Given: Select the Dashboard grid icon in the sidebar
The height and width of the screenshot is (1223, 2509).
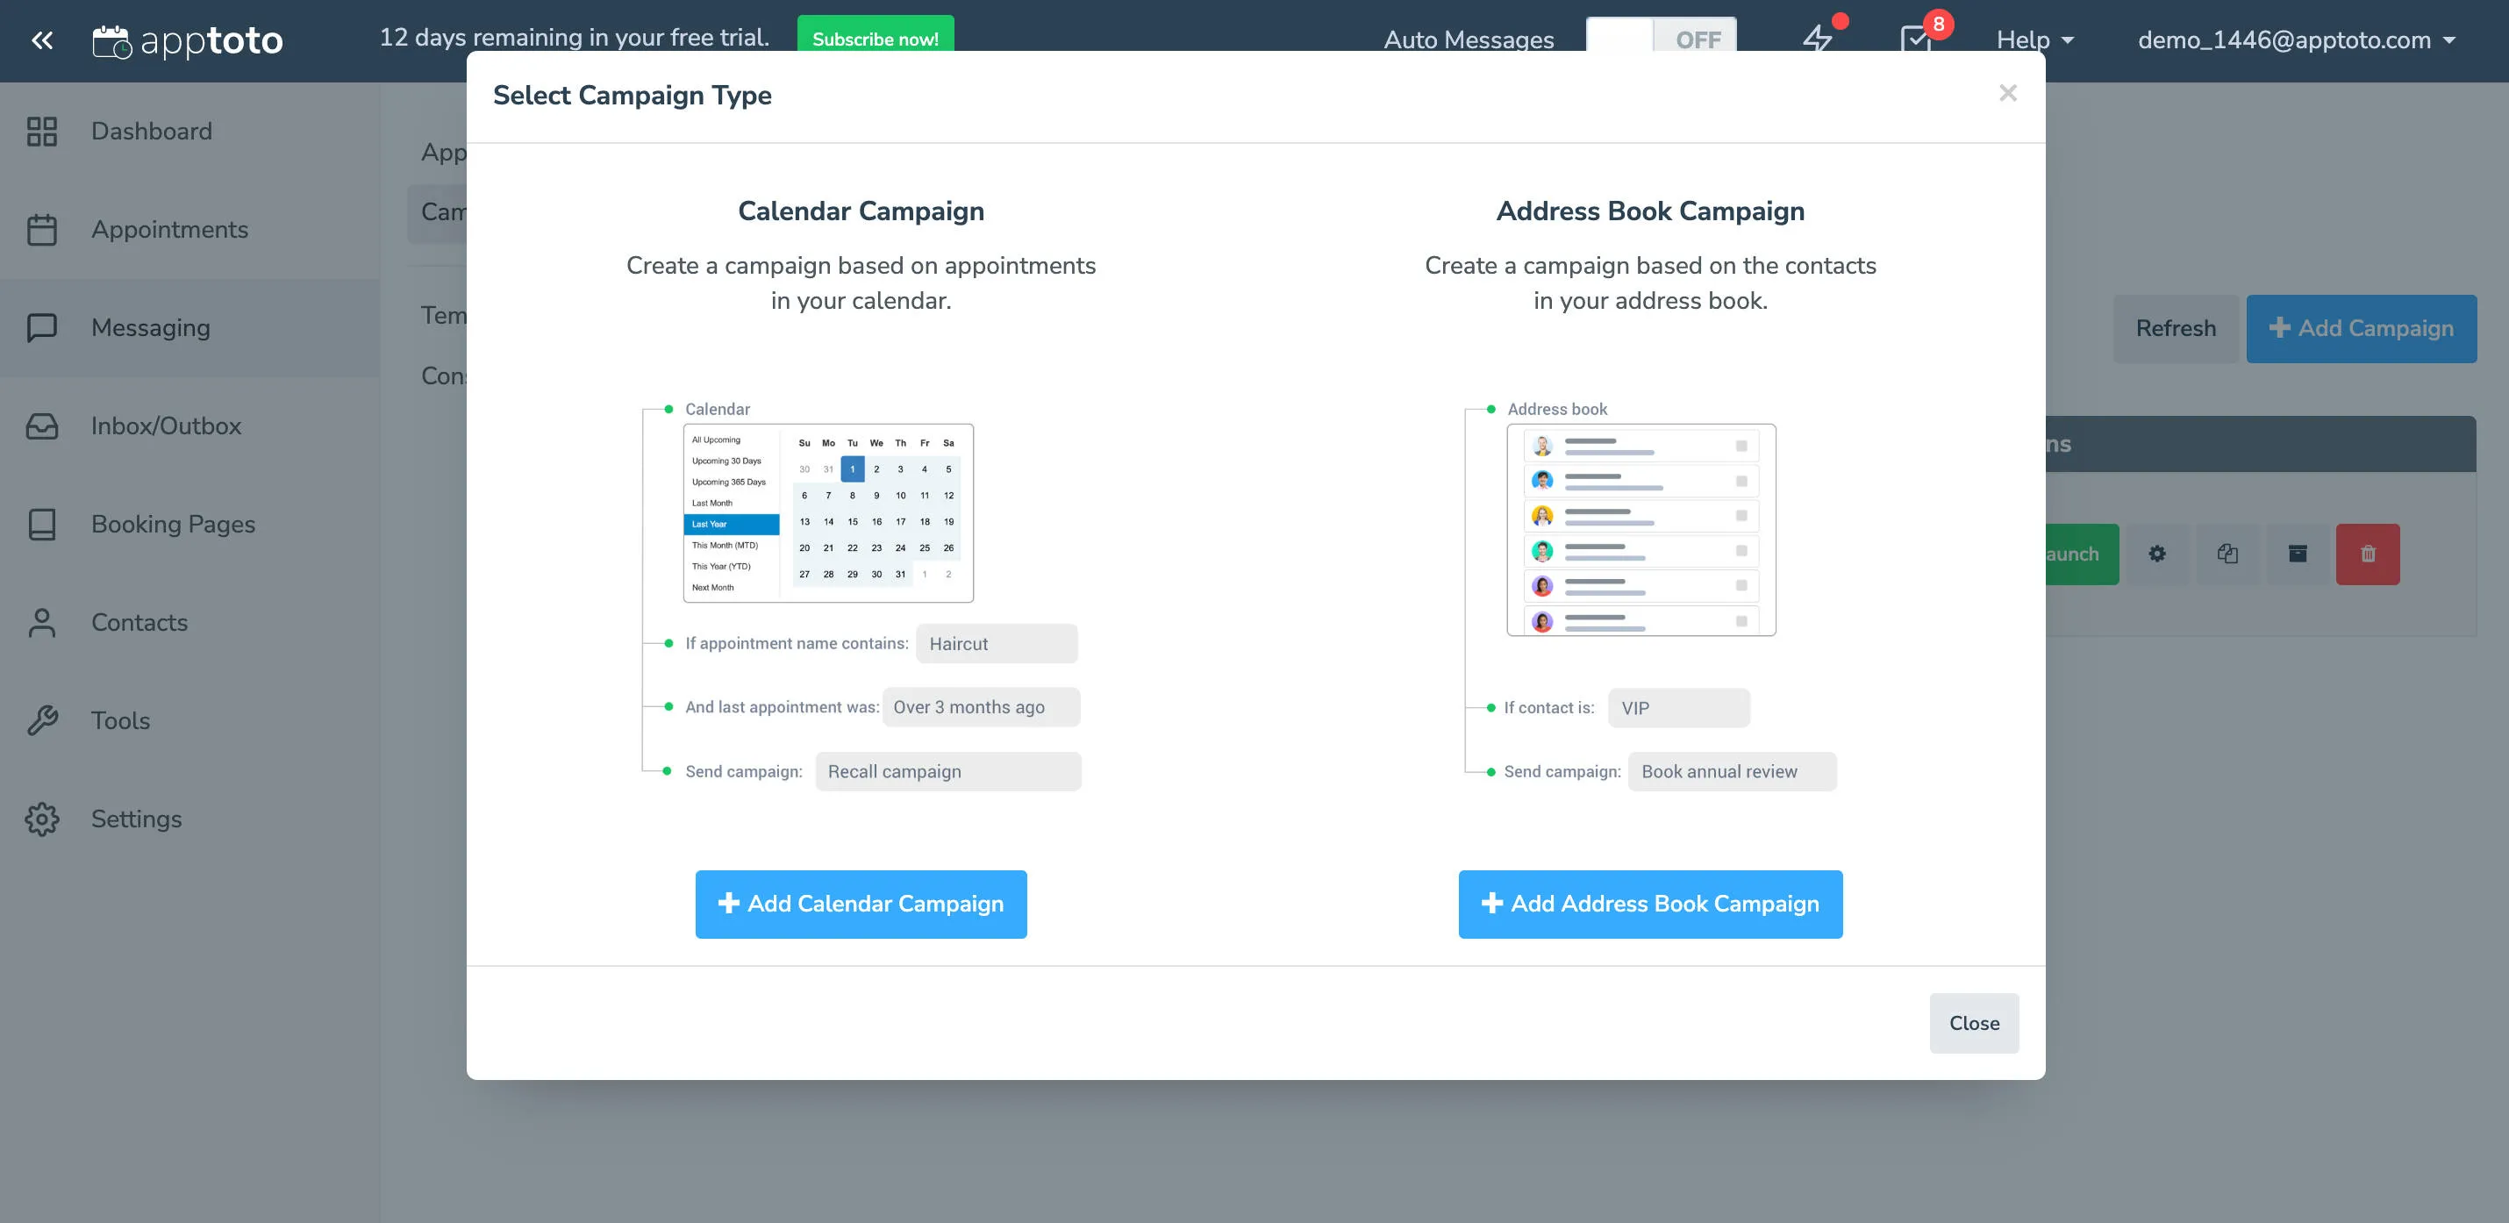Looking at the screenshot, I should click(42, 131).
